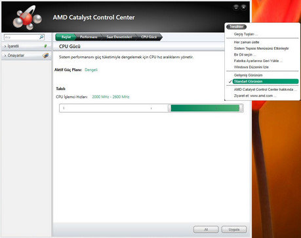Click the Dengeli power plan link
The image size is (301, 238).
[x=91, y=70]
